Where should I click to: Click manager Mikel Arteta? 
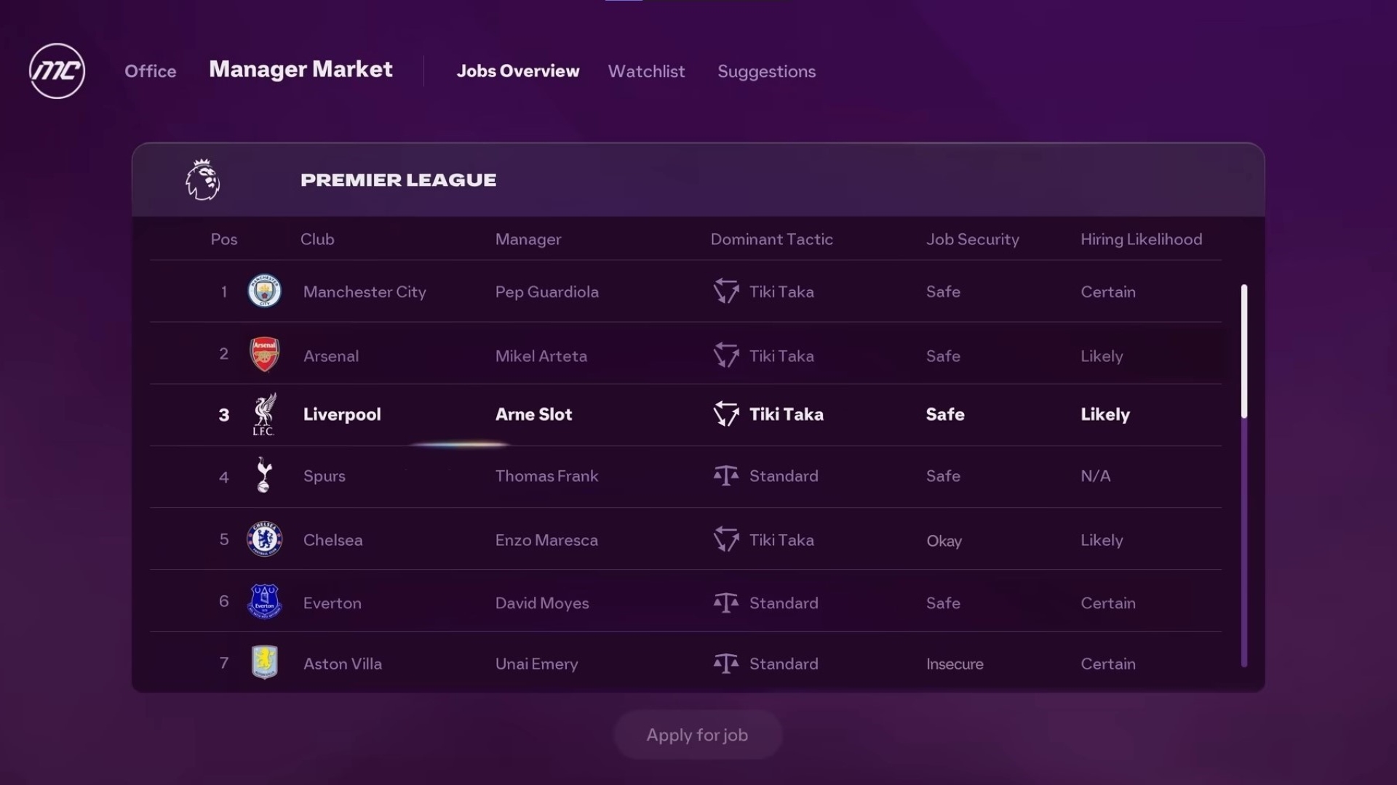click(541, 356)
